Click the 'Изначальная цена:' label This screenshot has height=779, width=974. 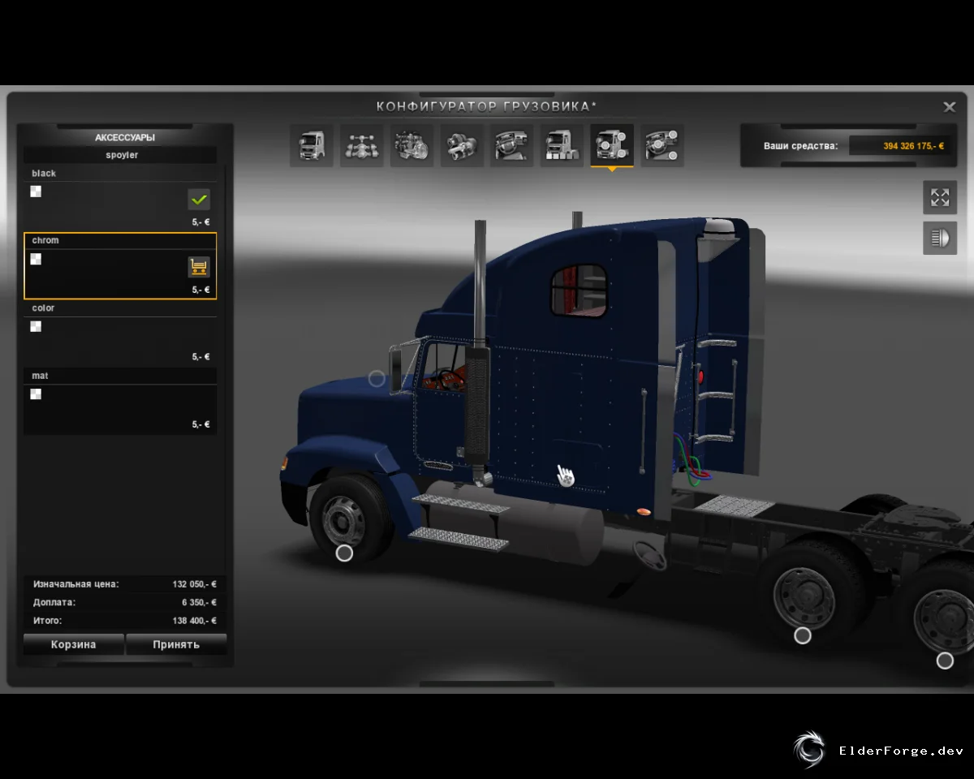(x=75, y=584)
